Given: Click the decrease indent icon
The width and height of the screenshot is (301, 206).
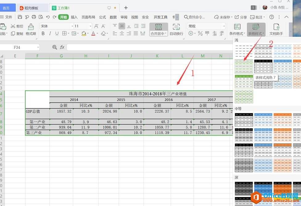Looking at the screenshot, I should coord(136,26).
